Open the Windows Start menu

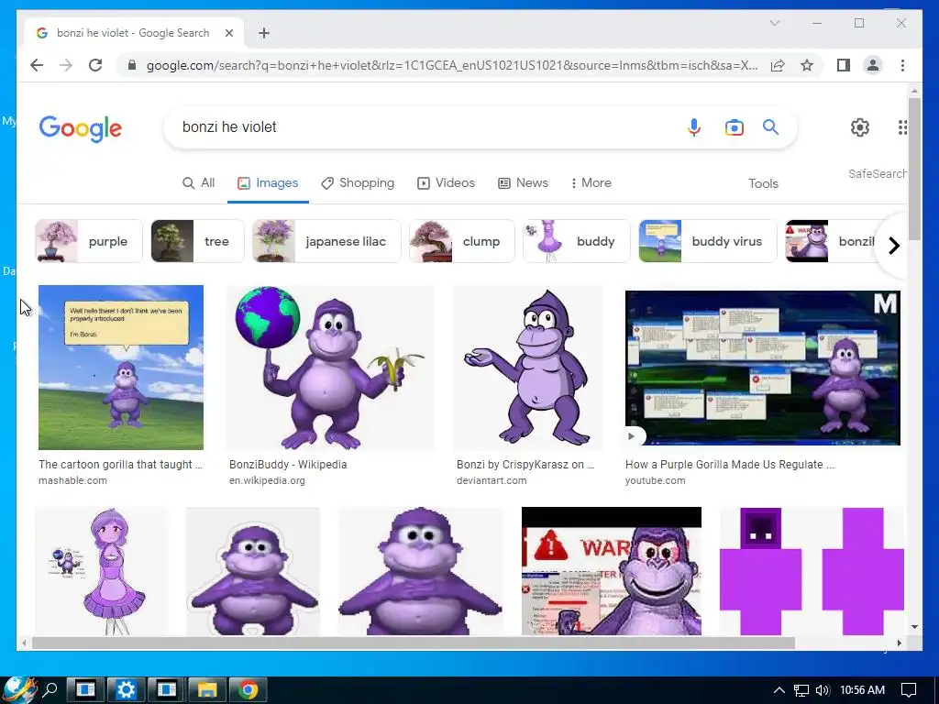click(18, 689)
